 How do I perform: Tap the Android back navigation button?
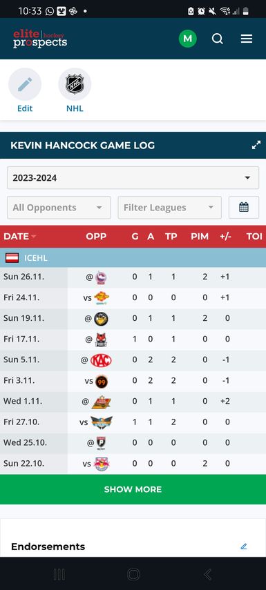[x=207, y=574]
